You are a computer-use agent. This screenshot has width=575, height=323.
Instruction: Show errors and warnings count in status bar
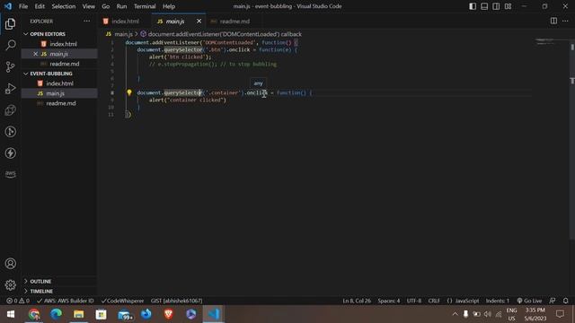pyautogui.click(x=18, y=301)
